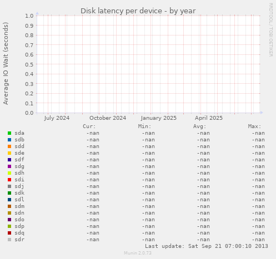Click the sdj gray color swatch
The width and height of the screenshot is (276, 259).
[9, 186]
